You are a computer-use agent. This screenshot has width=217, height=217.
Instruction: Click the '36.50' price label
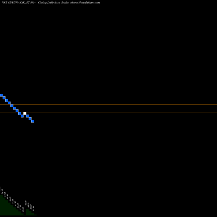(x=33, y=208)
